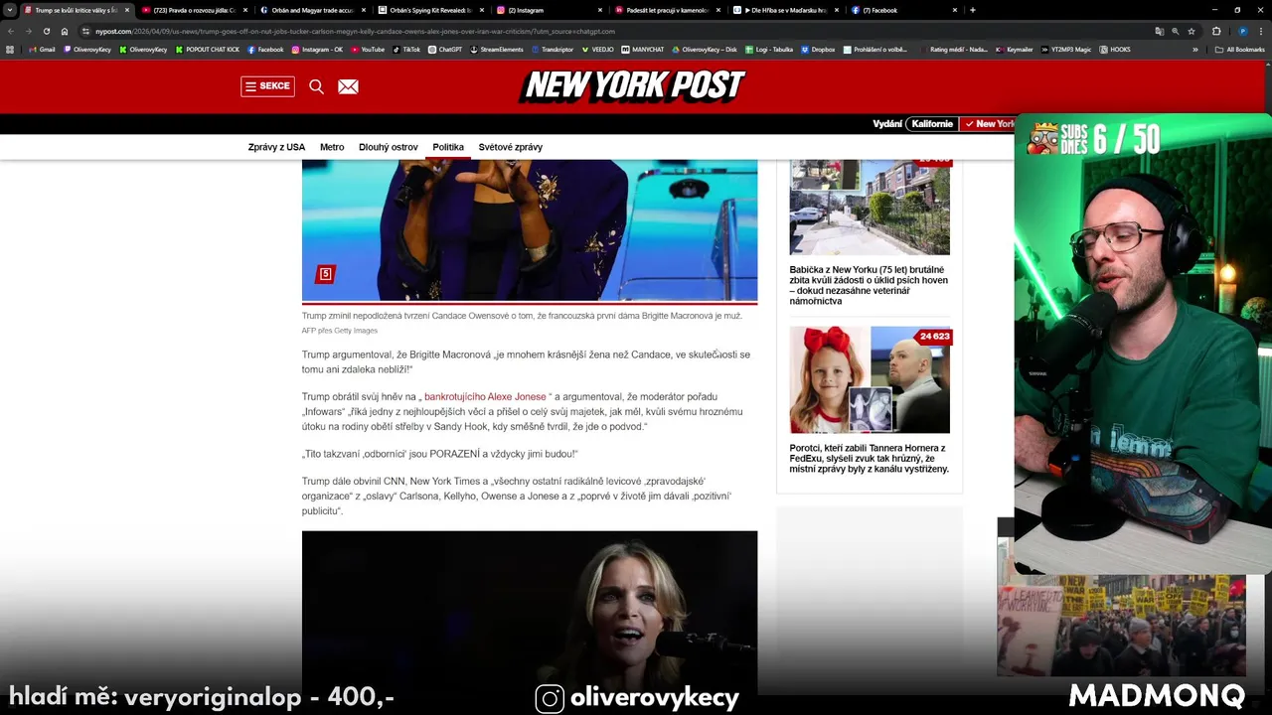This screenshot has height=715, width=1272.
Task: Open the tab search dropdown arrow
Action: [9, 10]
